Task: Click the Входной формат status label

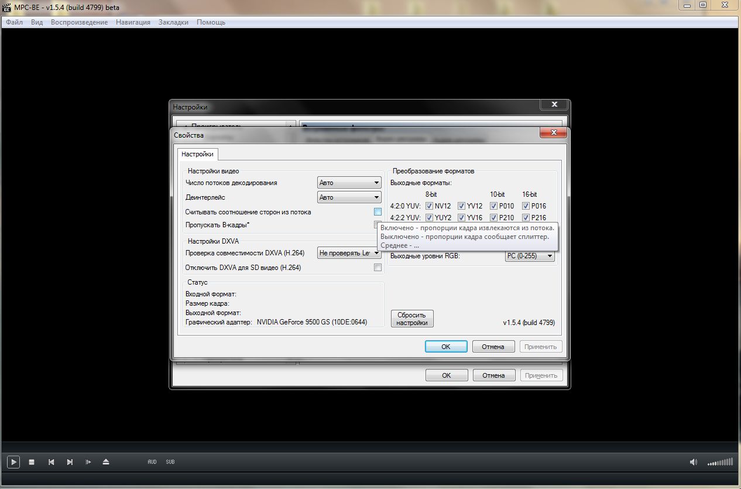Action: point(211,294)
